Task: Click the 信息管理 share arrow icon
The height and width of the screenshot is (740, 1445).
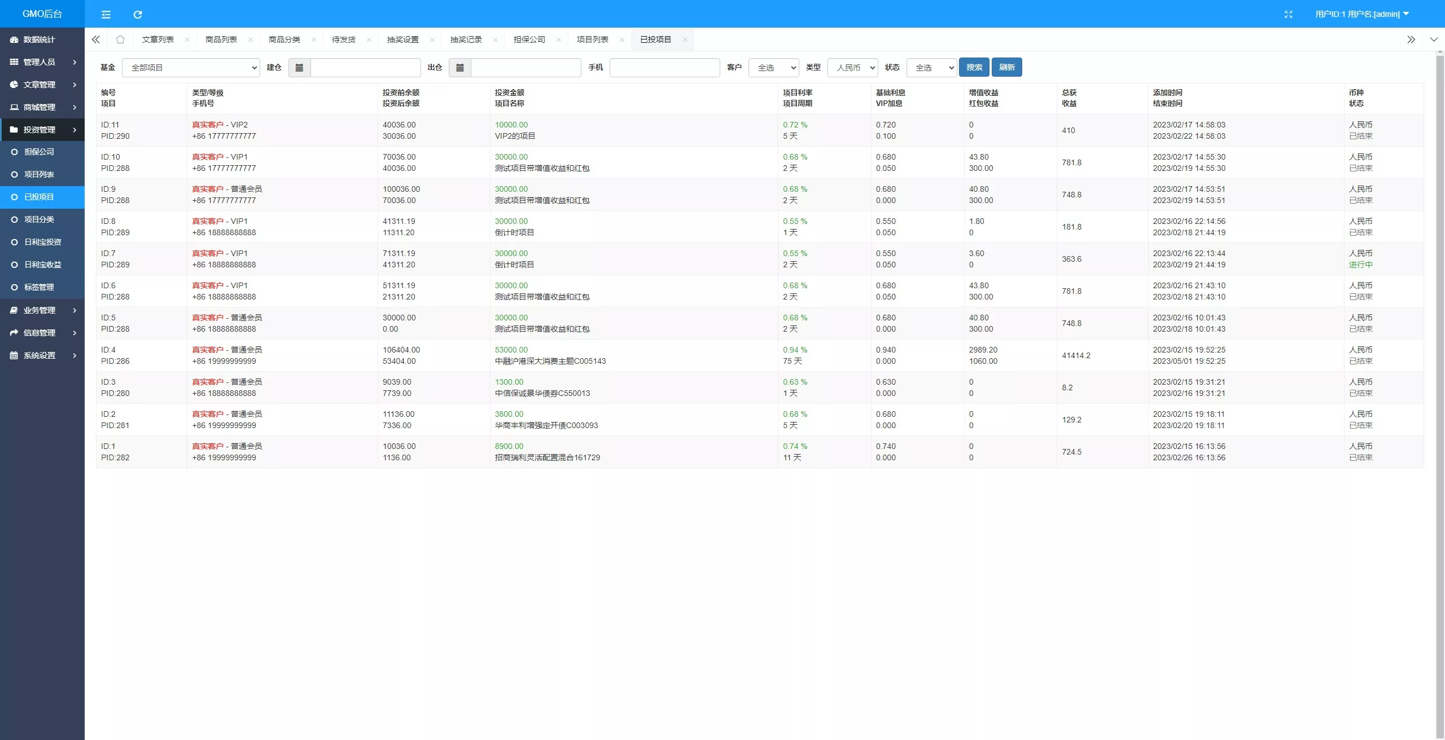Action: tap(14, 333)
